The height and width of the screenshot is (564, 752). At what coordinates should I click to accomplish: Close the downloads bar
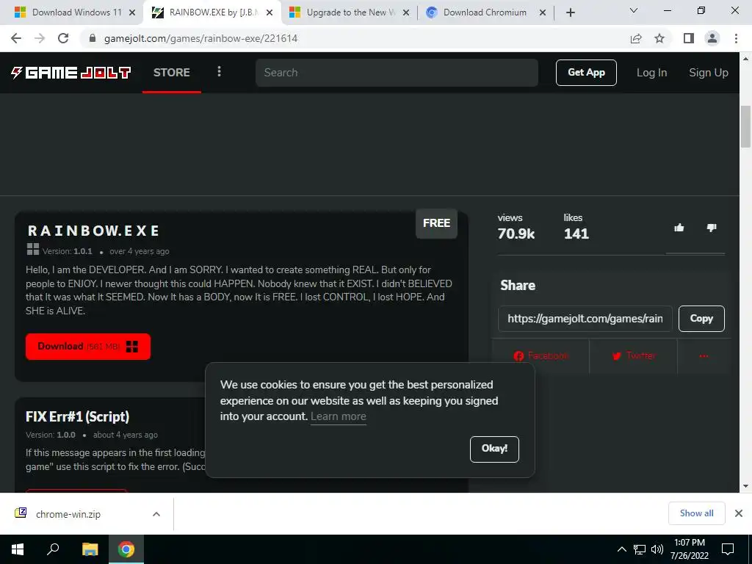739,513
